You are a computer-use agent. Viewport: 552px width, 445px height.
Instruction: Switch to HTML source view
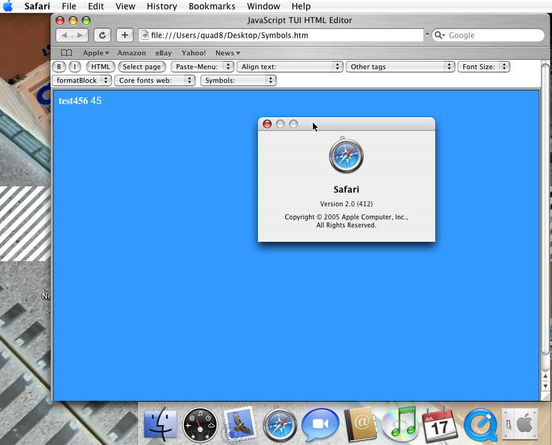pyautogui.click(x=101, y=67)
